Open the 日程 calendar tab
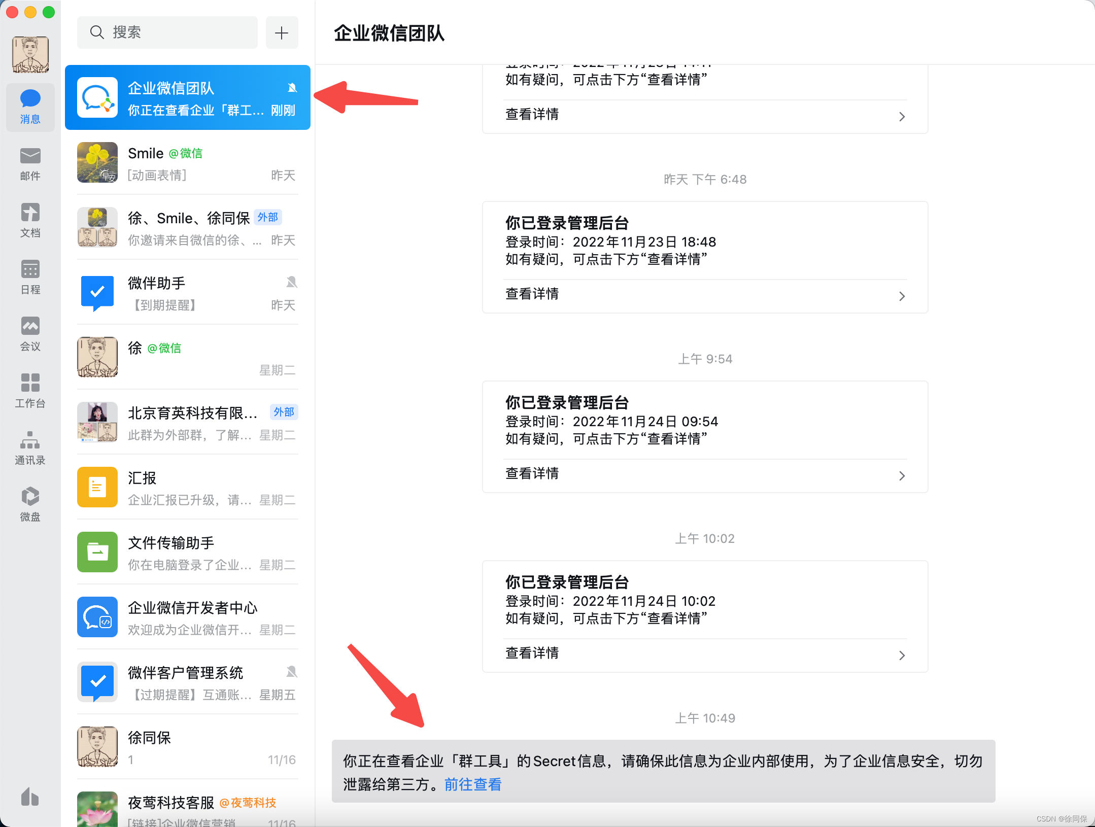 (30, 278)
